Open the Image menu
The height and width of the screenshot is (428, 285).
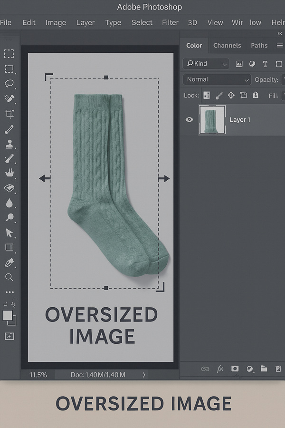56,23
